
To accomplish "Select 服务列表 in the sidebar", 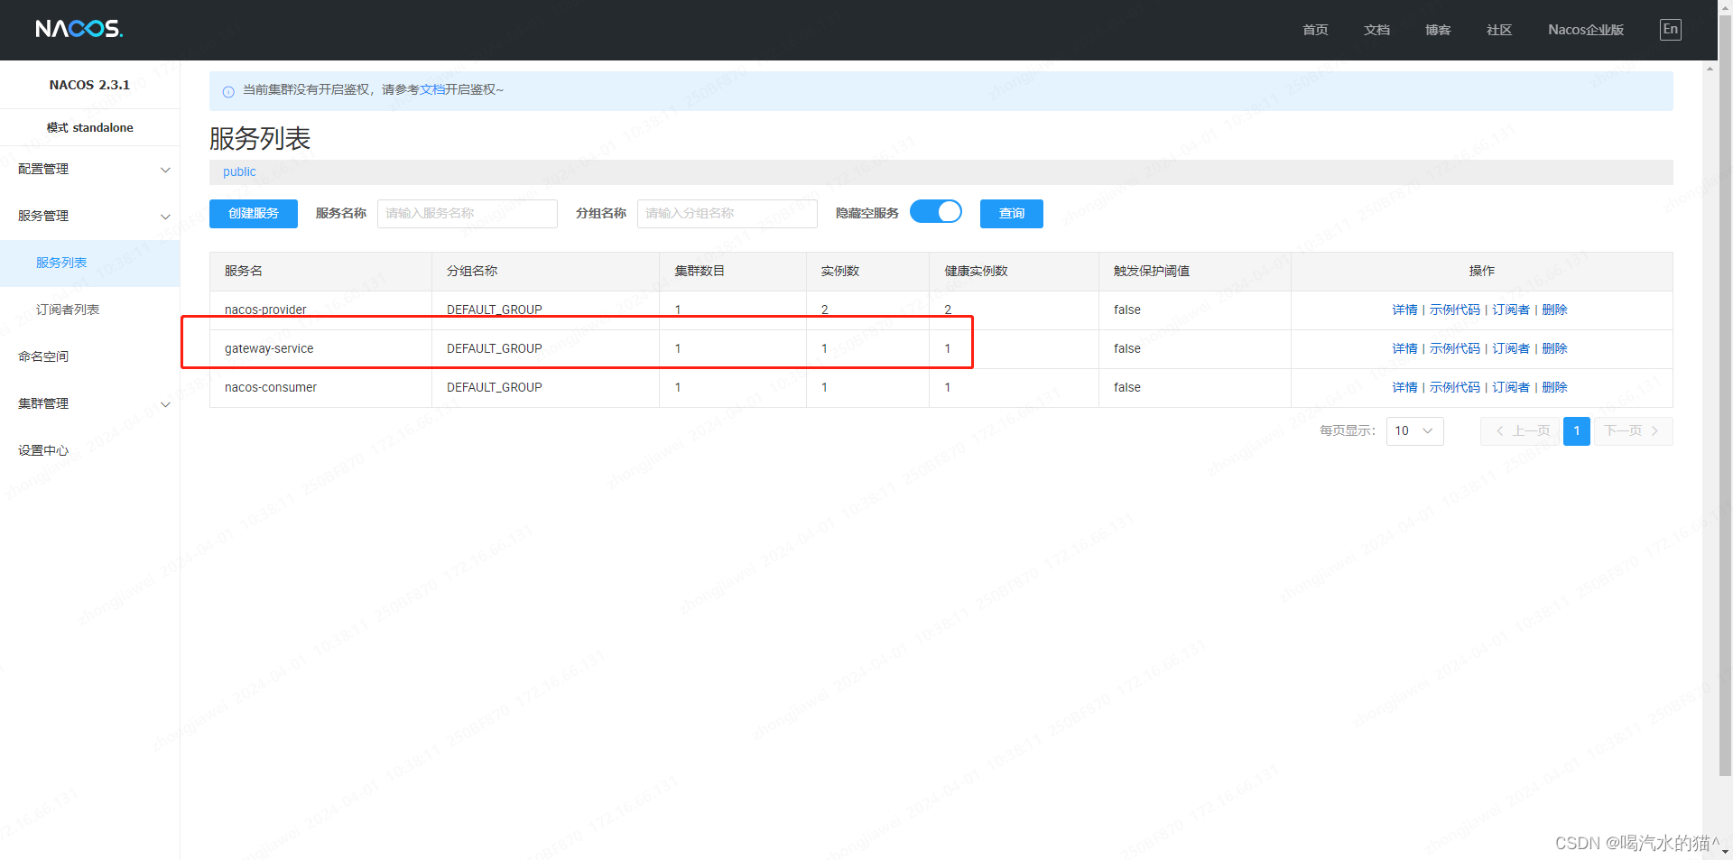I will pos(90,263).
